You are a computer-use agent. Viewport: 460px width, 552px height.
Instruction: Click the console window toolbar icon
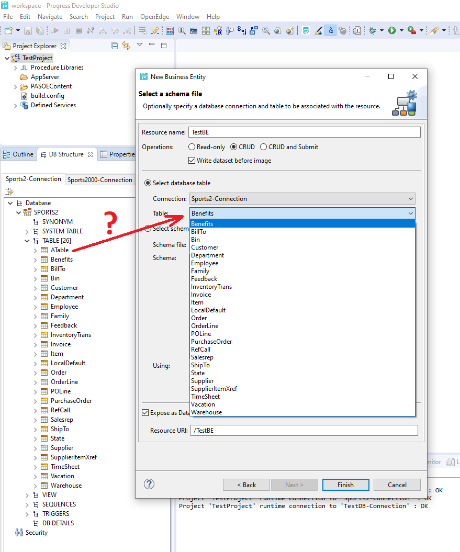(194, 31)
